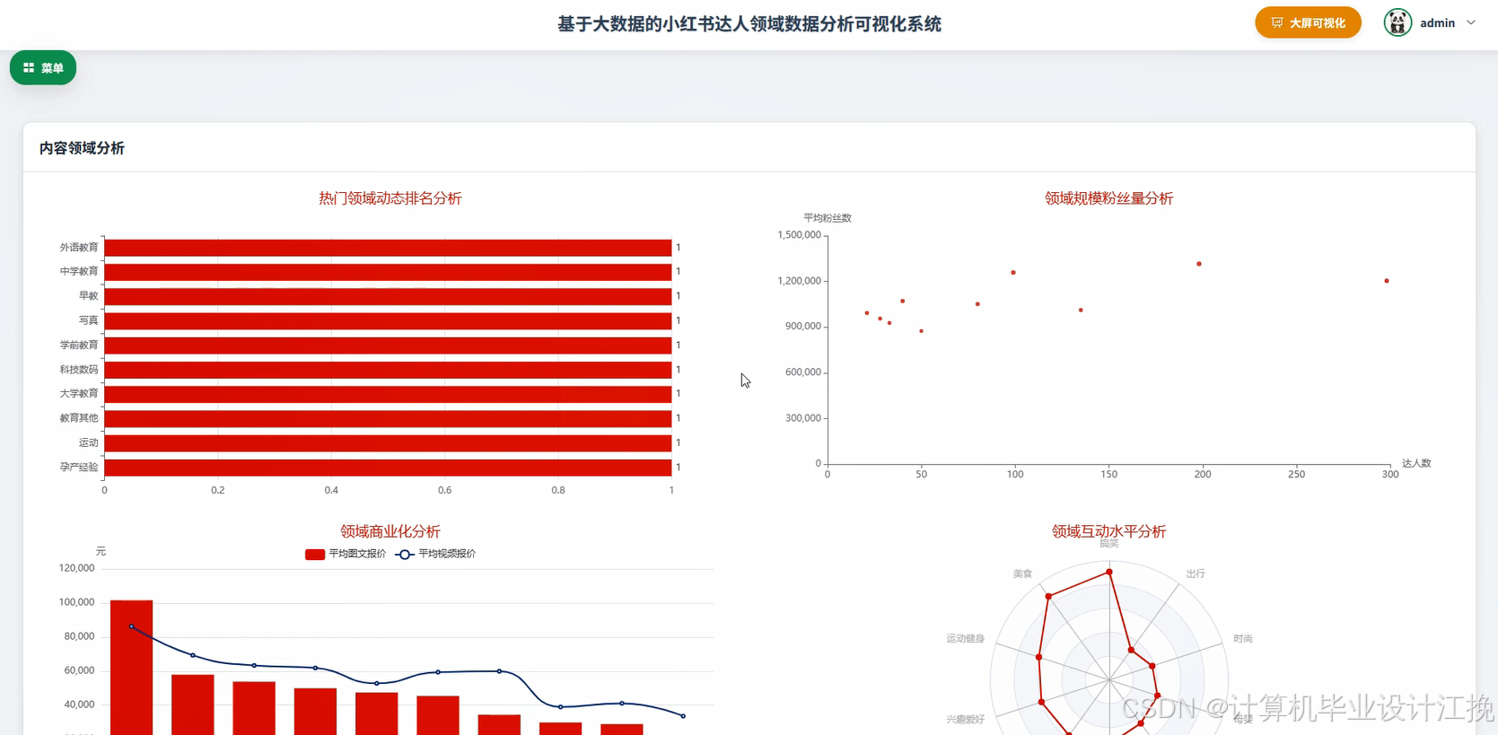
Task: Click the 美食 radar axis label
Action: click(x=1022, y=573)
